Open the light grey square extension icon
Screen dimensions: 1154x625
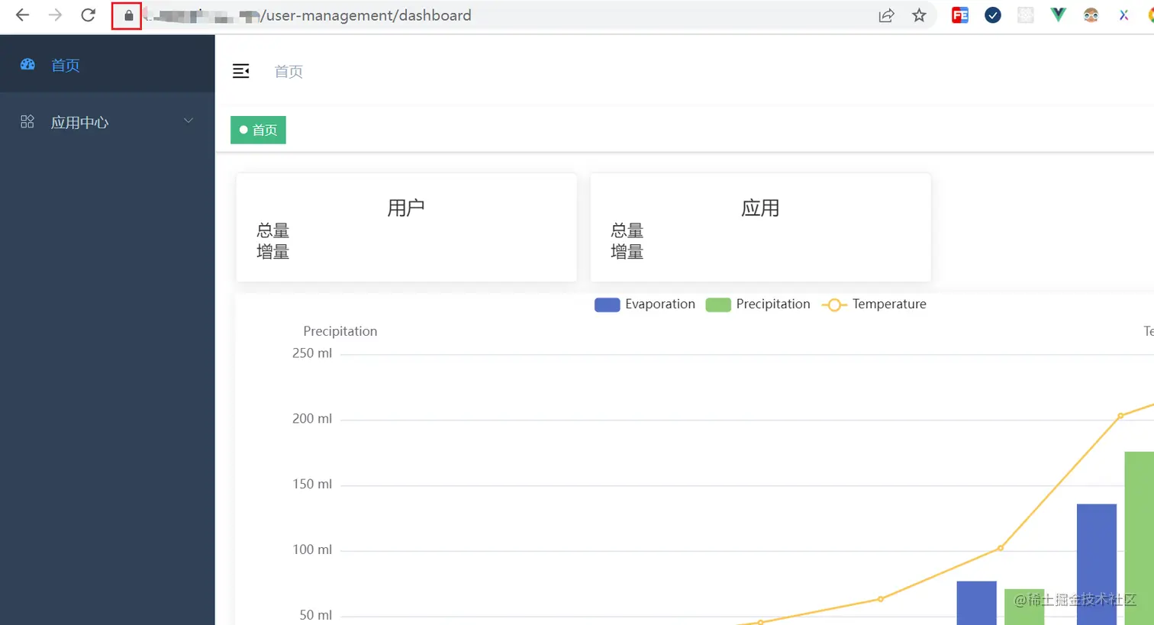[1026, 14]
